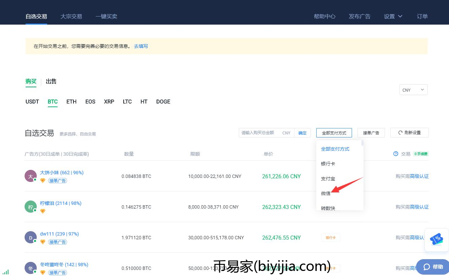449x276 pixels.
Task: Choose 银行卡 in payment dropdown
Action: 328,164
